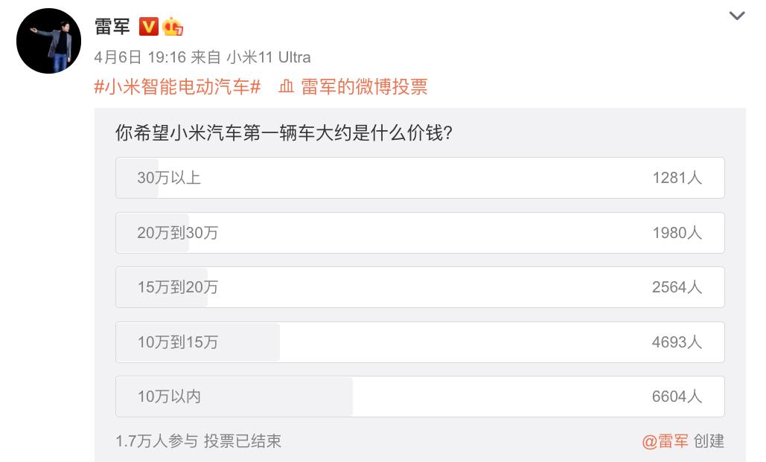Image resolution: width=766 pixels, height=462 pixels.
Task: Click the orange verified V badge
Action: tap(149, 27)
